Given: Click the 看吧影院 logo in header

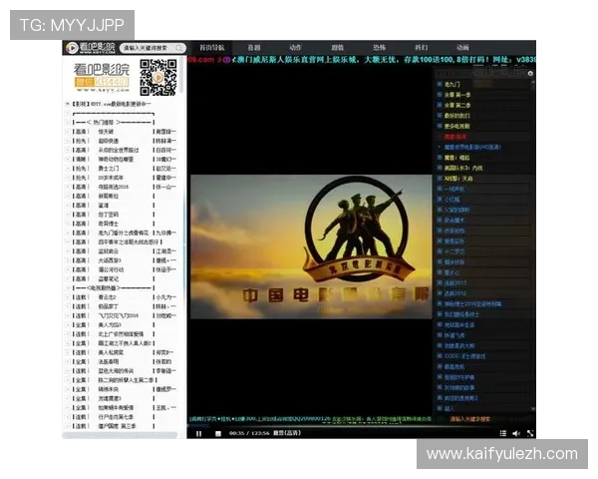Looking at the screenshot, I should 90,47.
